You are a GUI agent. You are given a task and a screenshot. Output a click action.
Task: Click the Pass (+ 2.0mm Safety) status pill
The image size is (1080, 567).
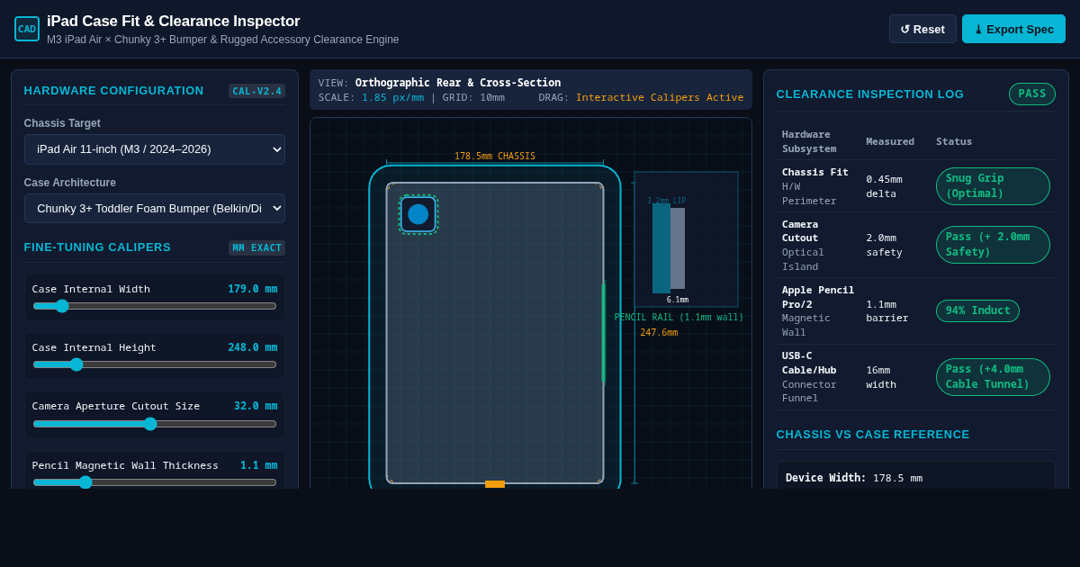click(993, 245)
